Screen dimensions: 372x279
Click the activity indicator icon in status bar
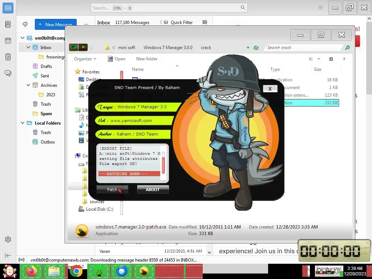pos(21,260)
